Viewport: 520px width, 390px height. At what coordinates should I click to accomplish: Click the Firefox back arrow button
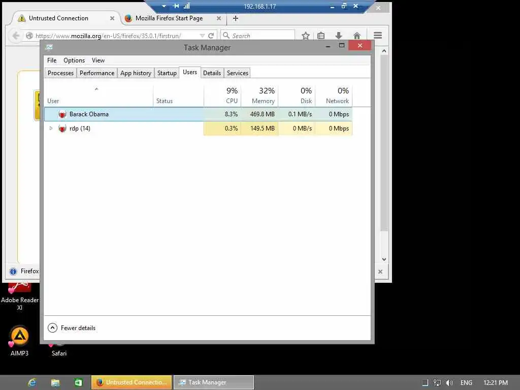point(16,36)
